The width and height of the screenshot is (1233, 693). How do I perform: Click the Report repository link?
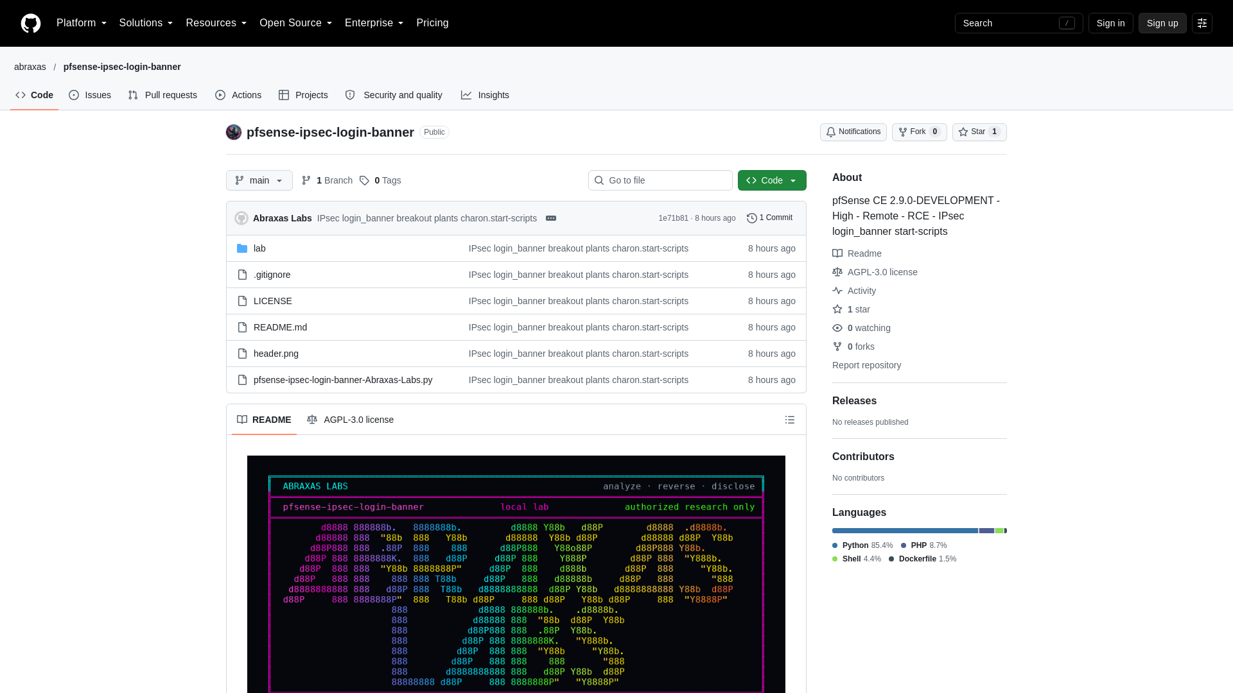click(866, 365)
